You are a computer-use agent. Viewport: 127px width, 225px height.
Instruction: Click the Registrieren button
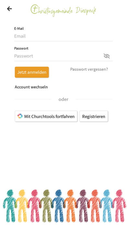click(x=94, y=116)
